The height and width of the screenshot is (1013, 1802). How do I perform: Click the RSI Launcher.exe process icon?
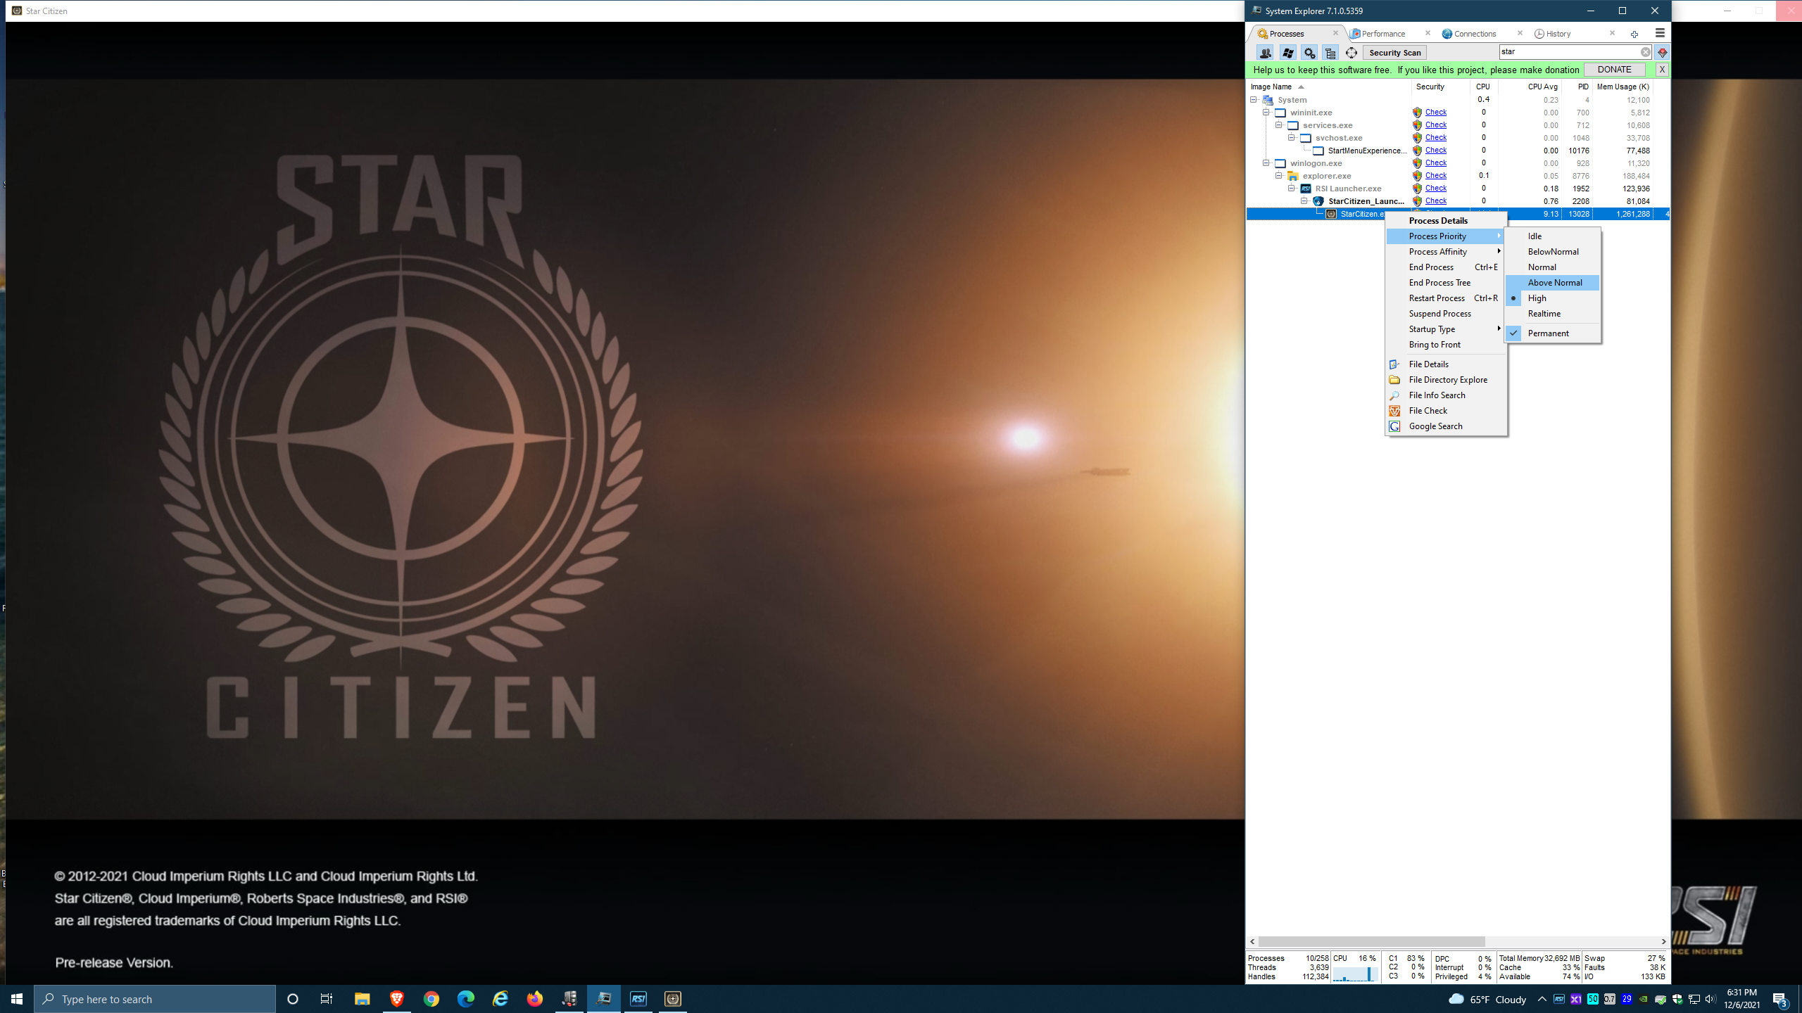tap(1306, 189)
